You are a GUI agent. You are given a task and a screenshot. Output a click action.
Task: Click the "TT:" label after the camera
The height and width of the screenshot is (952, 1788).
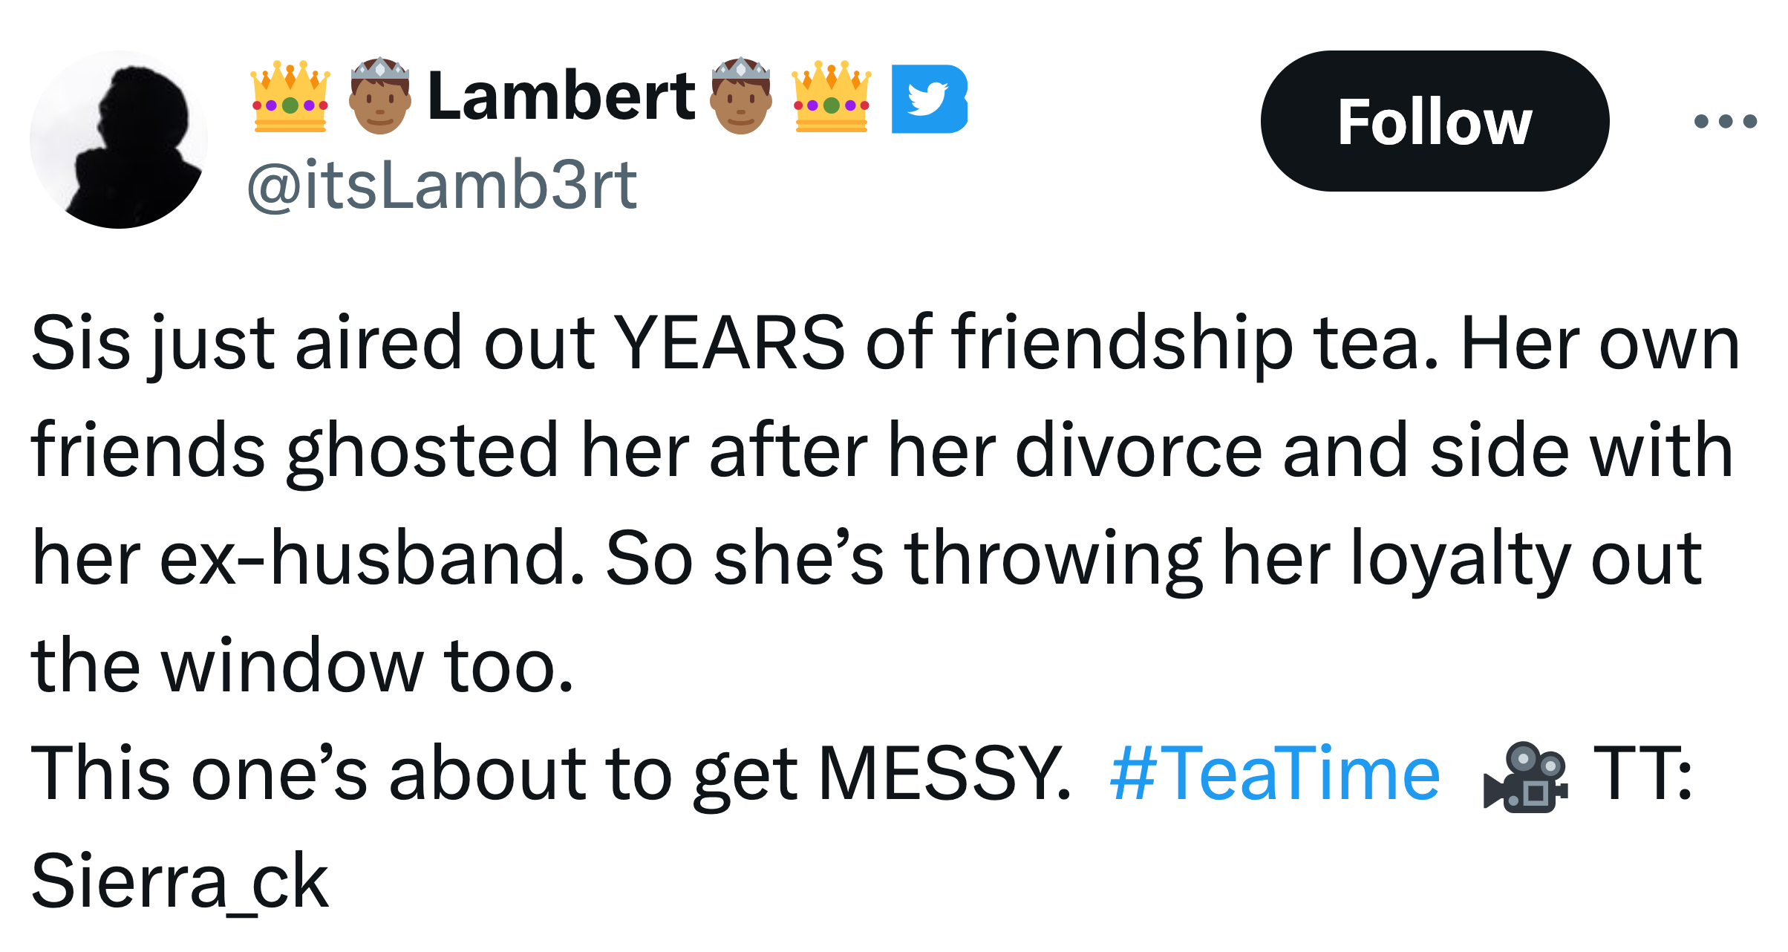[1642, 775]
